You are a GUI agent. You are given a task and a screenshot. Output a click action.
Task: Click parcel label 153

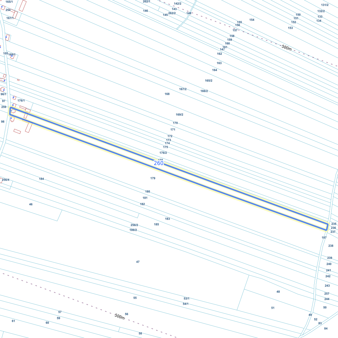290,28
